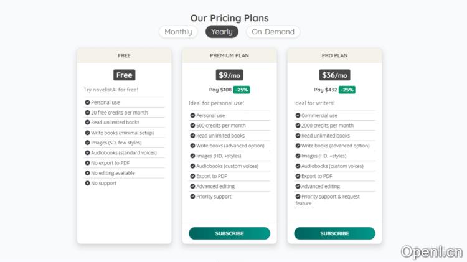Choose the On-Demand pricing tab
This screenshot has height=262, width=467.
click(x=273, y=32)
